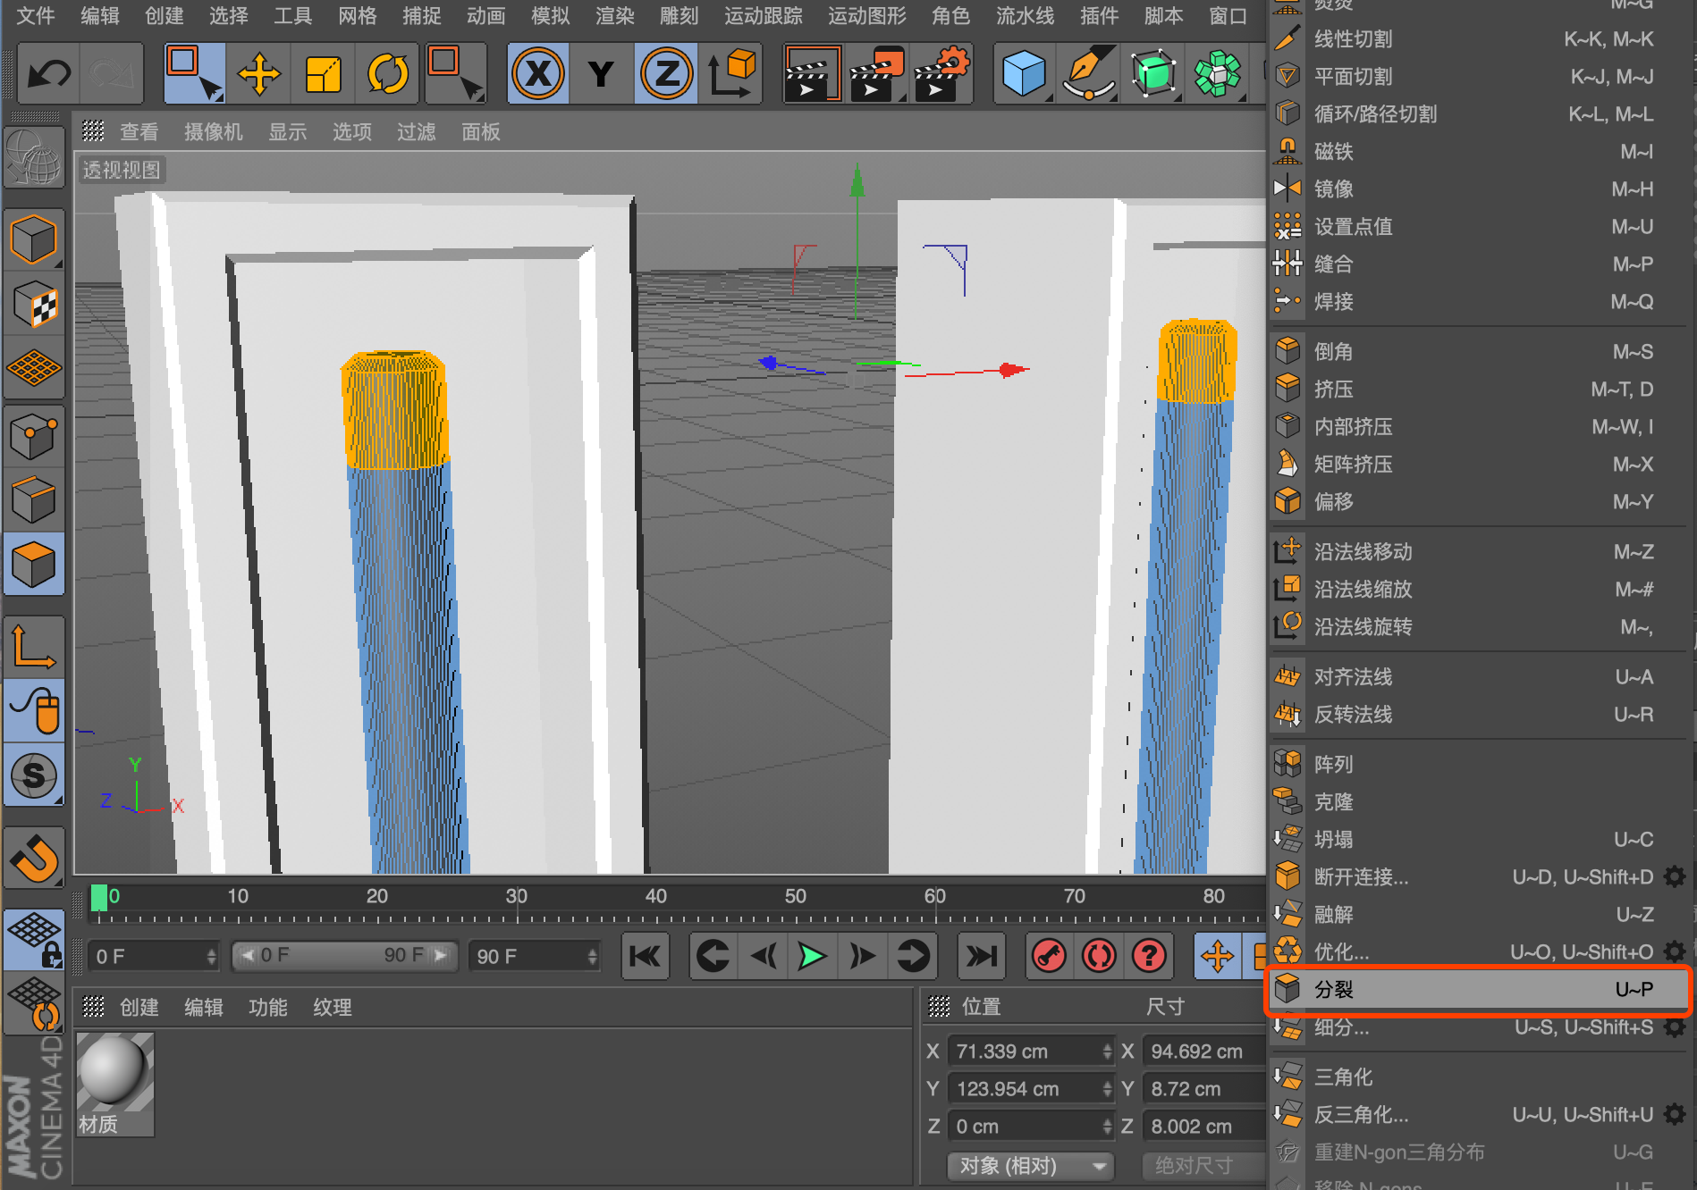Screen dimensions: 1697x1190
Task: Switch to Texture mode checkered cube
Action: click(34, 304)
